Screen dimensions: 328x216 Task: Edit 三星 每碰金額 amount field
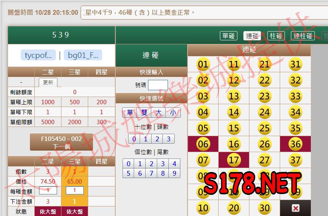tap(75, 190)
